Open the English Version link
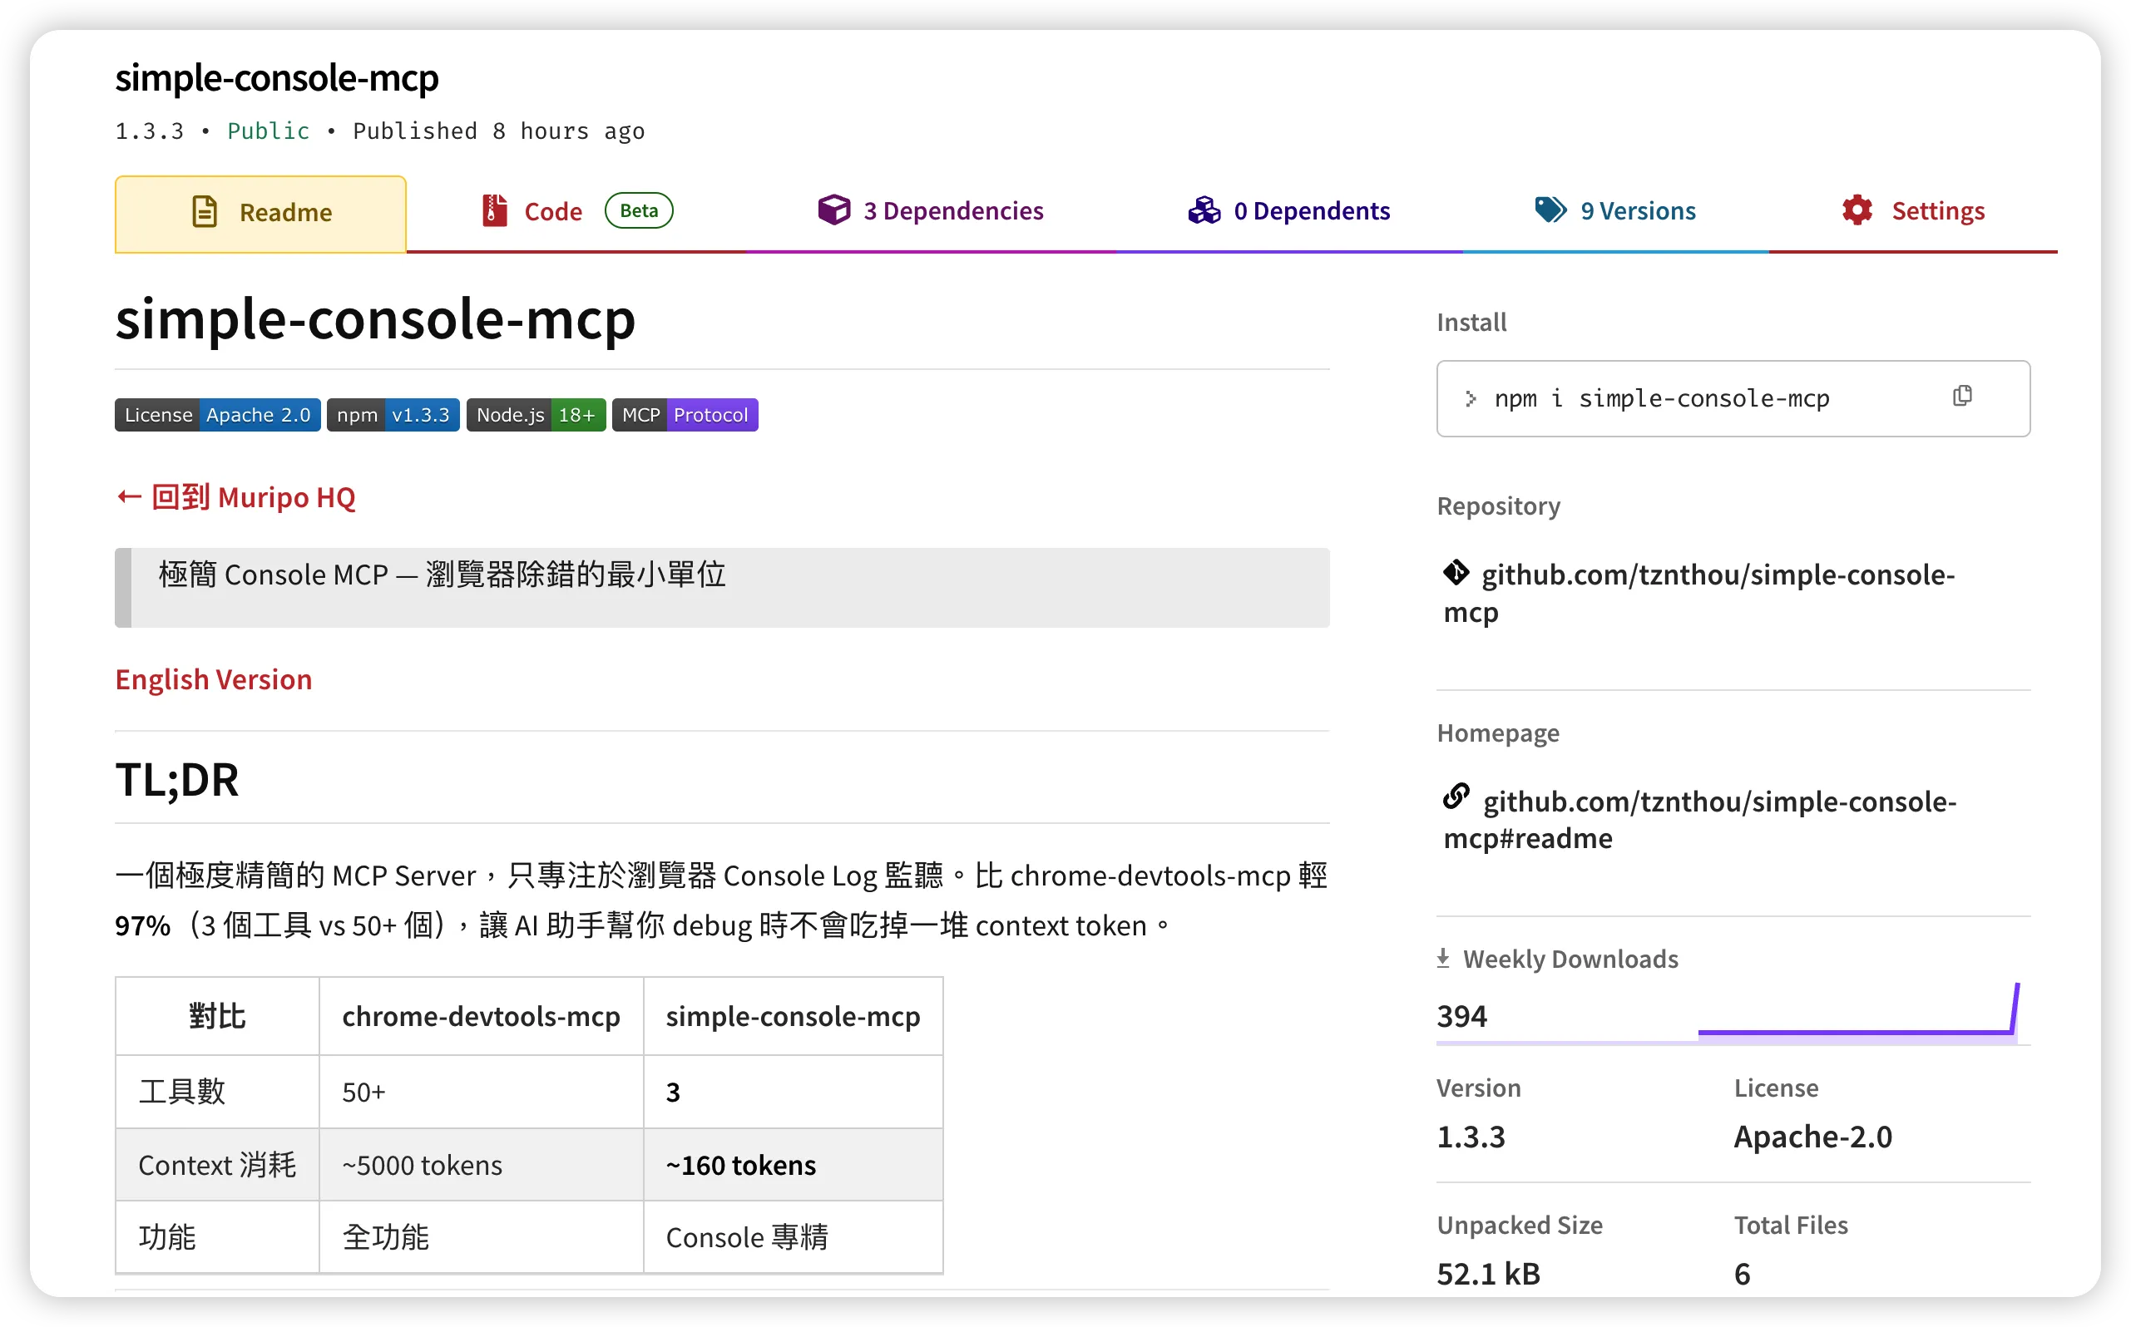Image resolution: width=2131 pixels, height=1327 pixels. coord(214,678)
